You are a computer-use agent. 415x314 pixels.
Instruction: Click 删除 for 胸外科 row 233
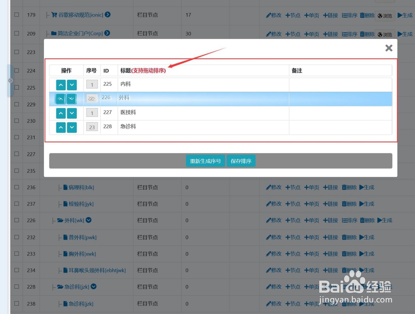click(x=349, y=254)
